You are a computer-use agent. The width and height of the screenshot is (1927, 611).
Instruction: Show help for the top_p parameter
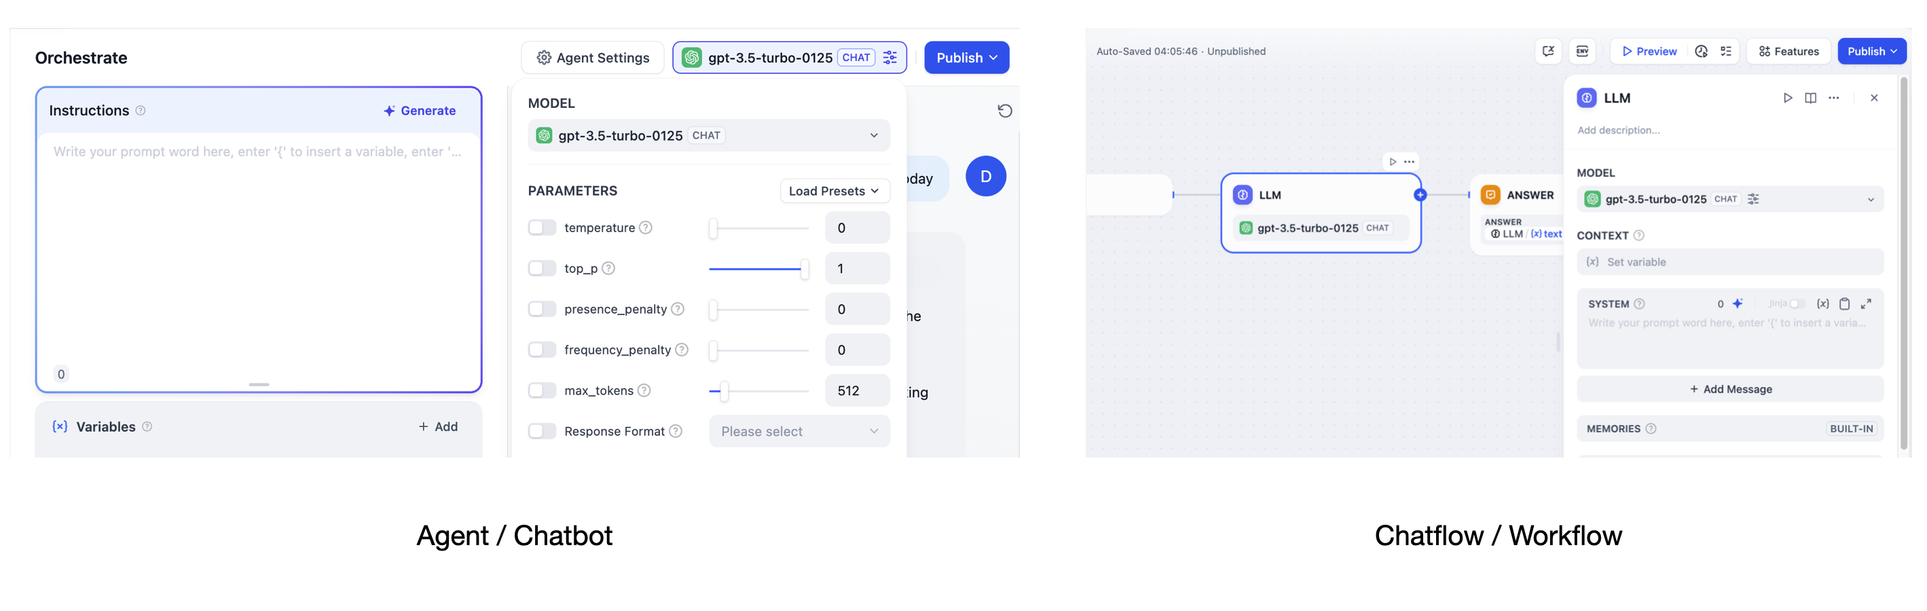tap(609, 268)
